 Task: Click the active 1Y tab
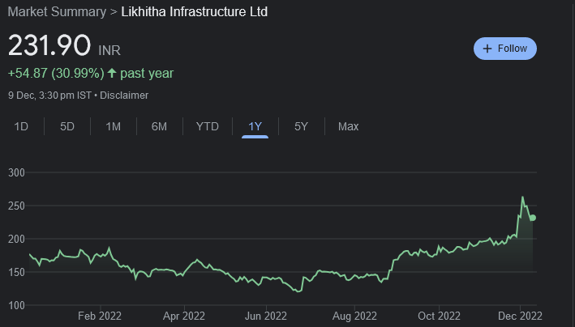click(x=255, y=126)
